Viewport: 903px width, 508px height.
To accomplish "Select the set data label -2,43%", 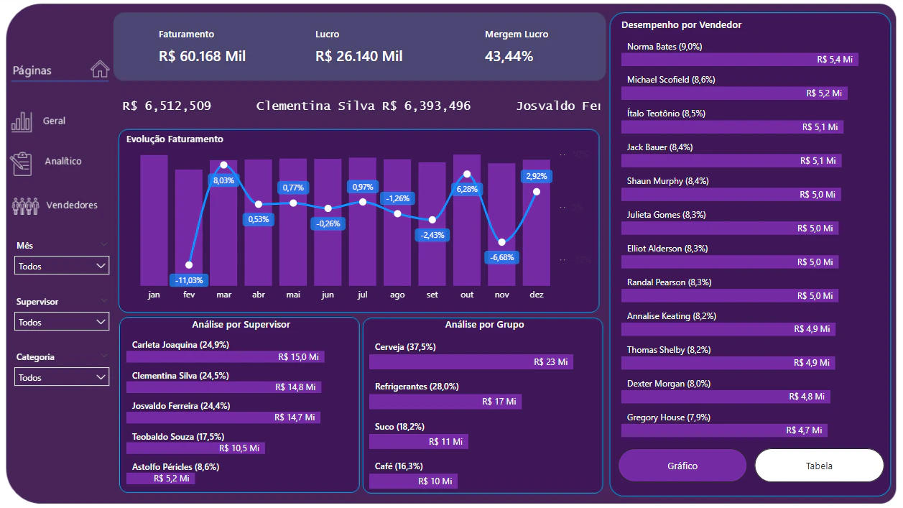I will 432,235.
